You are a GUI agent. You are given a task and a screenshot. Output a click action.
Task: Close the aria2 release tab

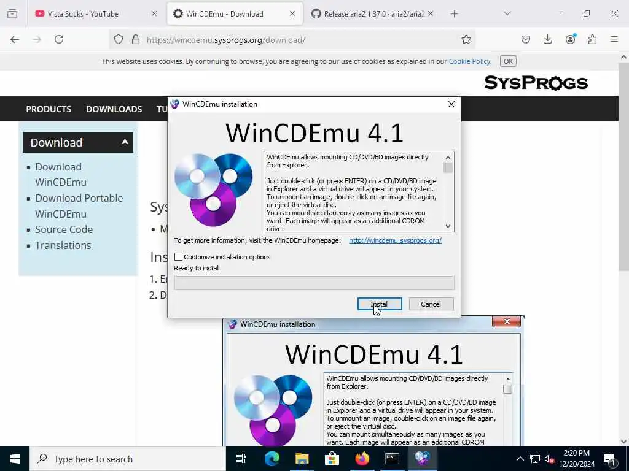pos(431,13)
